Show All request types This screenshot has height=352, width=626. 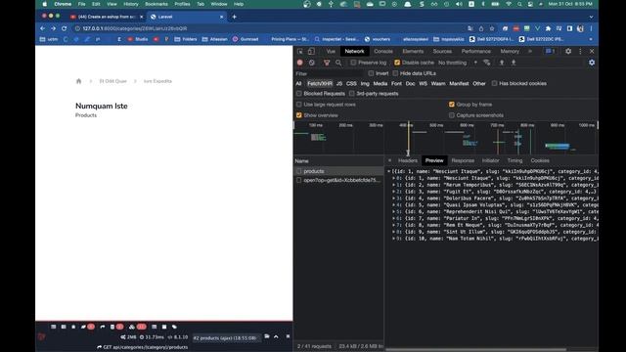pos(298,83)
